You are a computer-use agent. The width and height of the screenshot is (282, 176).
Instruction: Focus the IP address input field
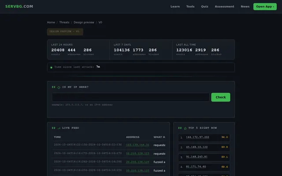point(130,97)
